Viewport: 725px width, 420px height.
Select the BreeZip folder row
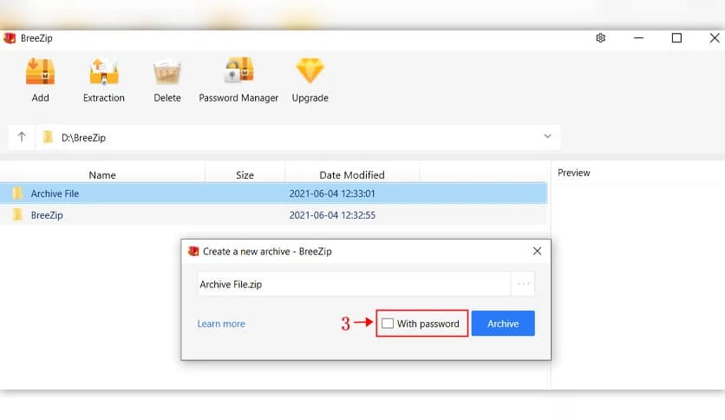pos(273,215)
